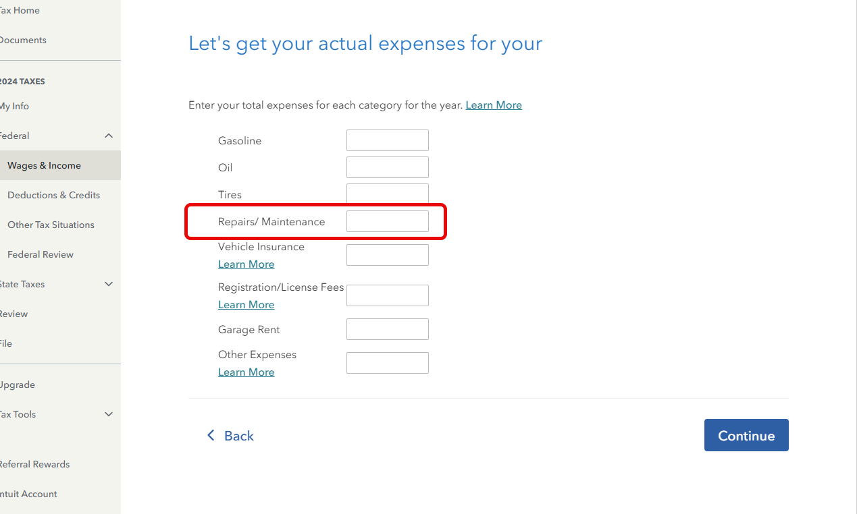Image resolution: width=857 pixels, height=514 pixels.
Task: Open Learn More link beside expenses instructions
Action: pyautogui.click(x=494, y=105)
